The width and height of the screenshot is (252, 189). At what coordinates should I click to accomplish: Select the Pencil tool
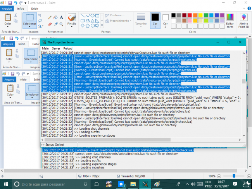click(x=50, y=17)
